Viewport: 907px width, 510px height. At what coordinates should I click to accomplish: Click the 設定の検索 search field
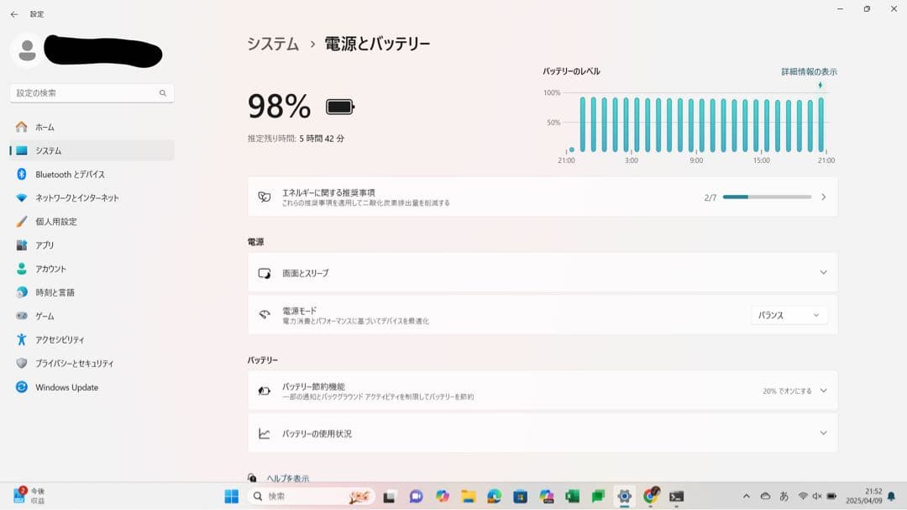point(84,93)
